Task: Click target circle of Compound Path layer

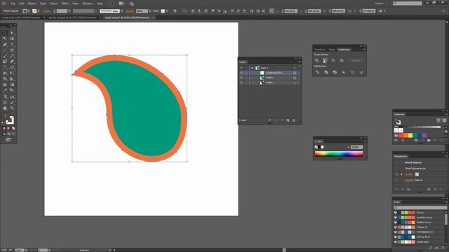Action: pos(295,73)
